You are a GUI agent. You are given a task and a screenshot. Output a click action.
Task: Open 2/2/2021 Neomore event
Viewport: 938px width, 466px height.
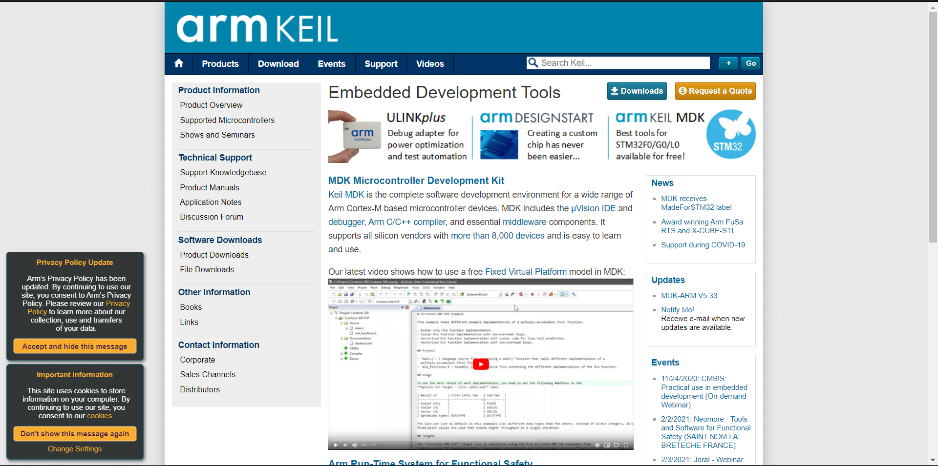pos(705,432)
